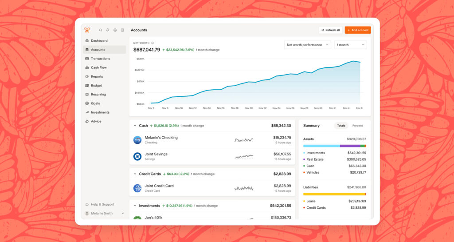
Task: Open settings gear icon in header
Action: pos(115,30)
